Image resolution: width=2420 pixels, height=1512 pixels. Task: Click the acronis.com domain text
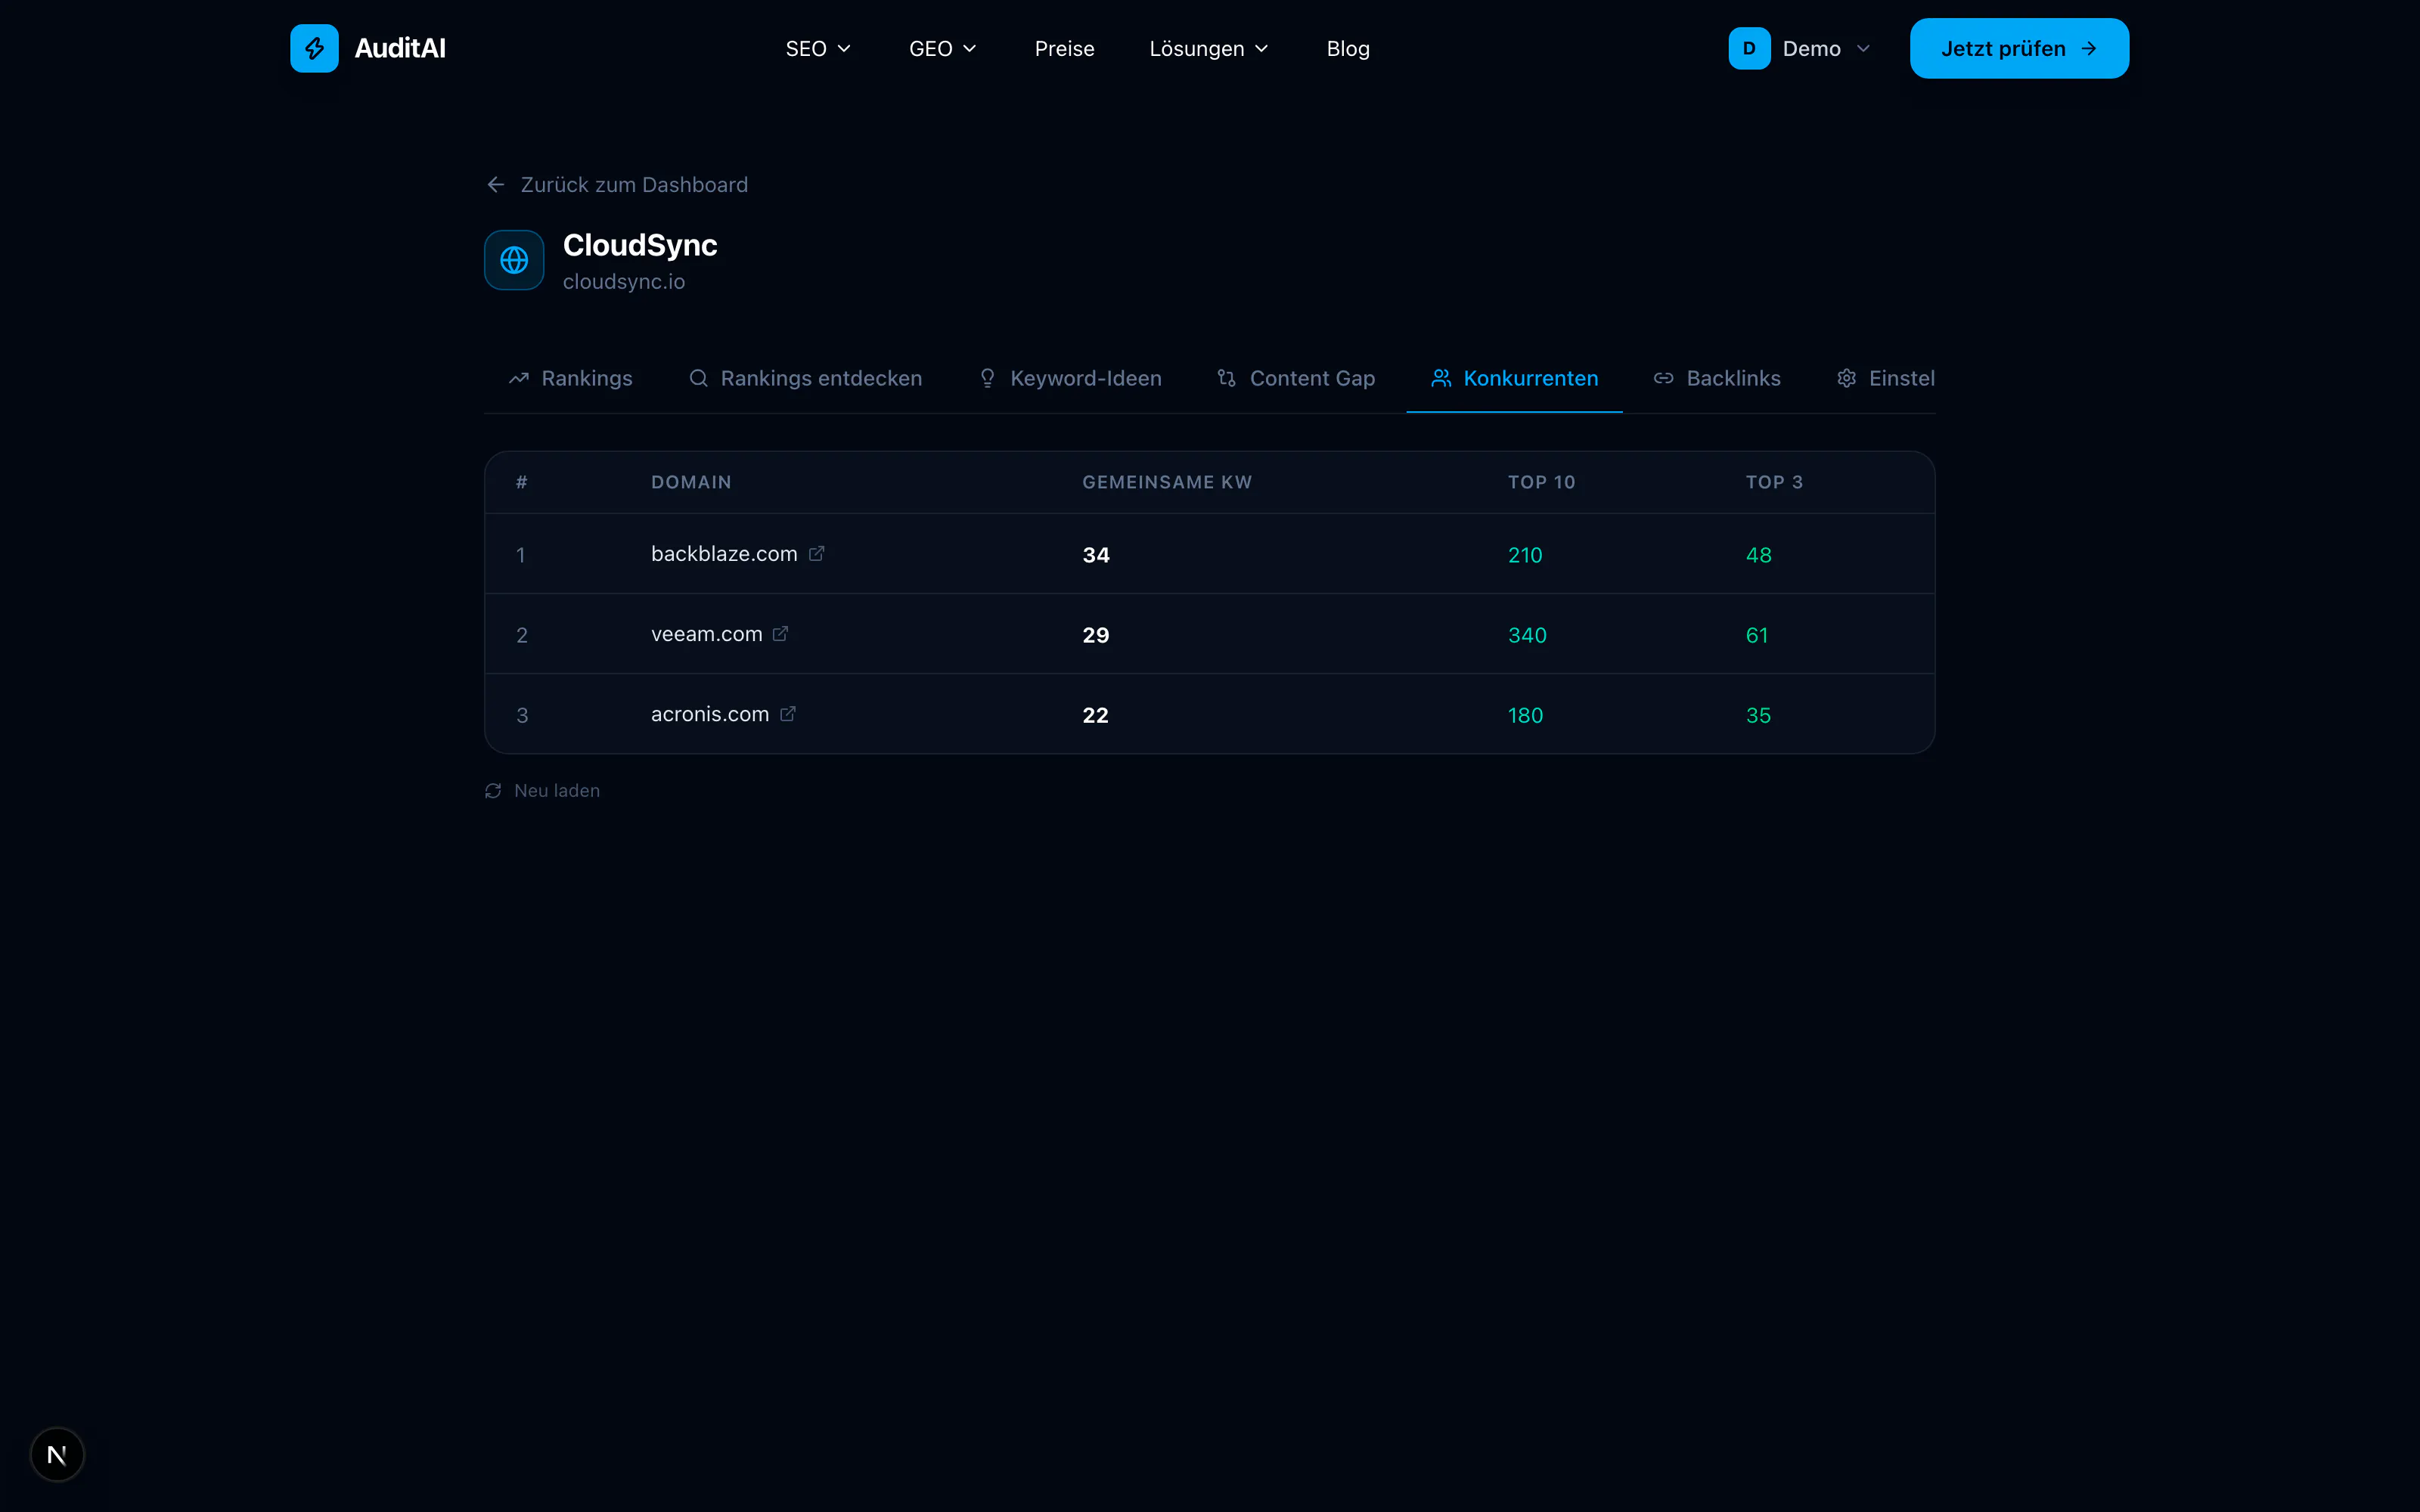pyautogui.click(x=710, y=713)
